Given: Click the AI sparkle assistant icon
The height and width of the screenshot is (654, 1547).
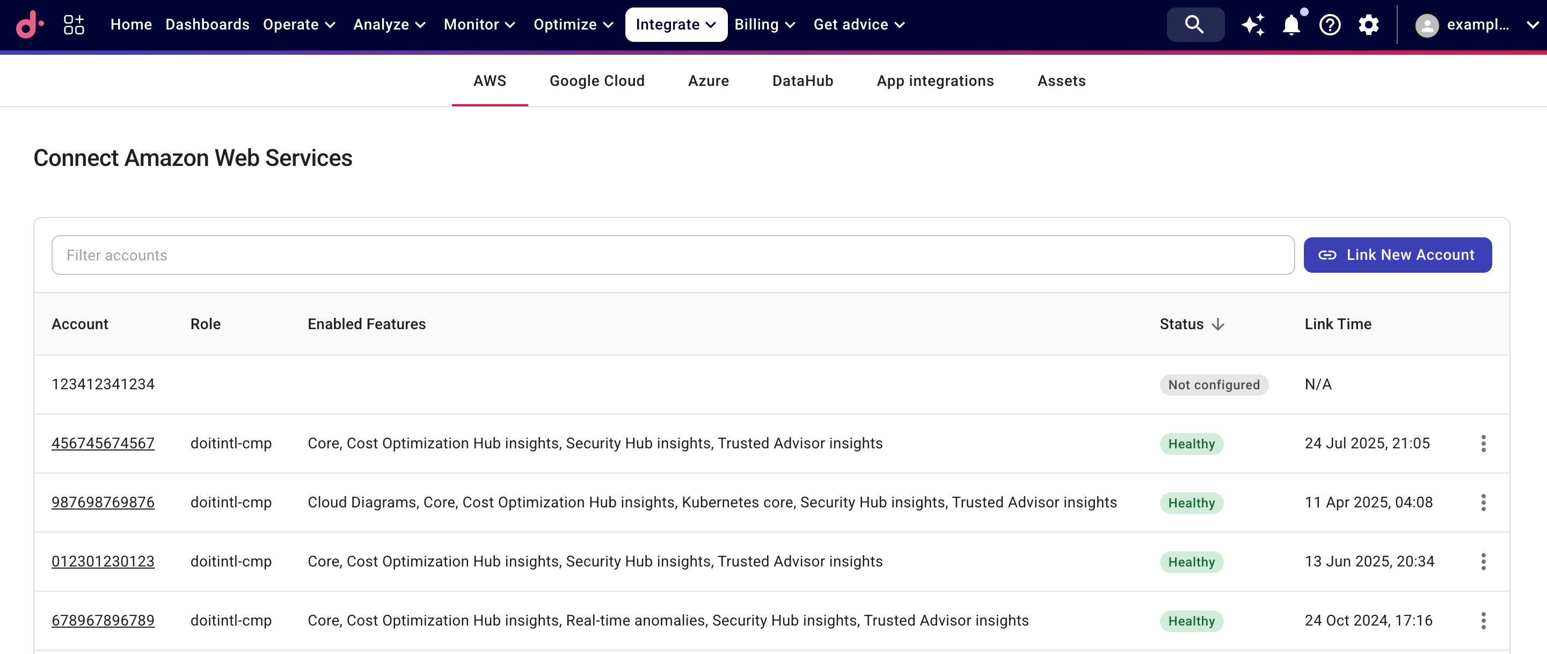Looking at the screenshot, I should click(1253, 25).
